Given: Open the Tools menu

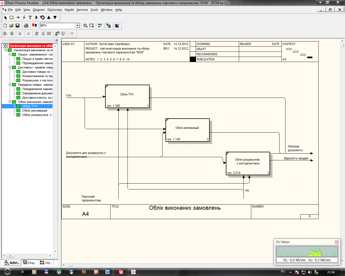Looking at the screenshot, I should [94, 10].
